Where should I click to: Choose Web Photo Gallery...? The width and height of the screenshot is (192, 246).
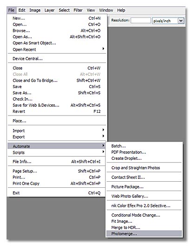point(144,196)
